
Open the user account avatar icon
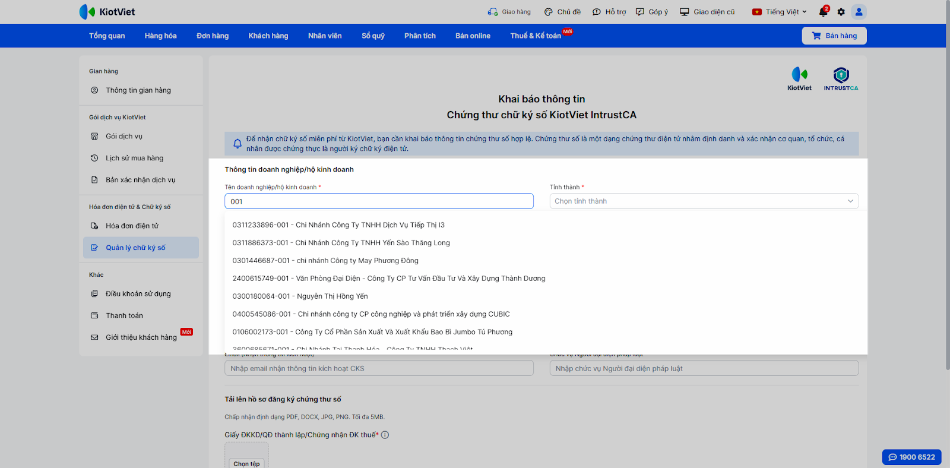point(859,12)
